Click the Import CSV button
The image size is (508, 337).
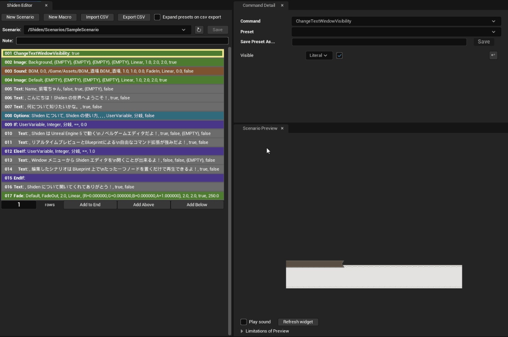click(x=97, y=17)
